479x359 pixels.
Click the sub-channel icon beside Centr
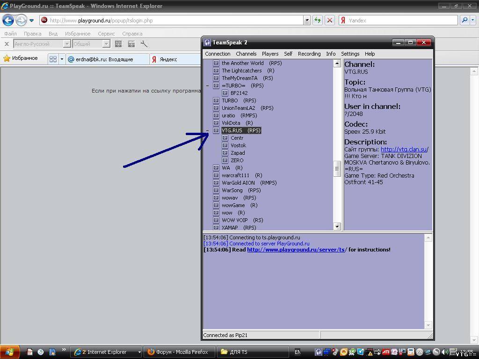pos(225,138)
